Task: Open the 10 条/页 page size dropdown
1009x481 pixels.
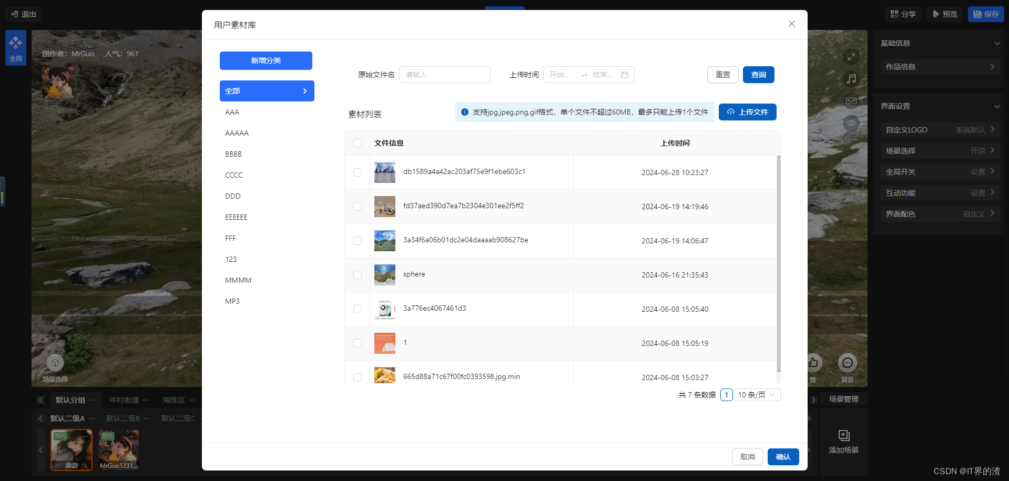Action: coord(757,395)
